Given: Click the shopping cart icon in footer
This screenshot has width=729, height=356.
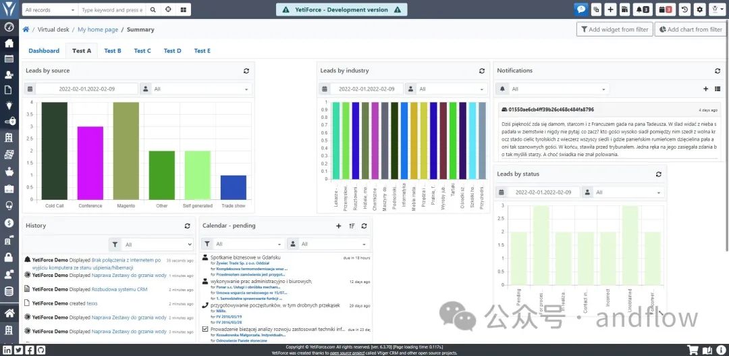Looking at the screenshot, I should [x=693, y=351].
